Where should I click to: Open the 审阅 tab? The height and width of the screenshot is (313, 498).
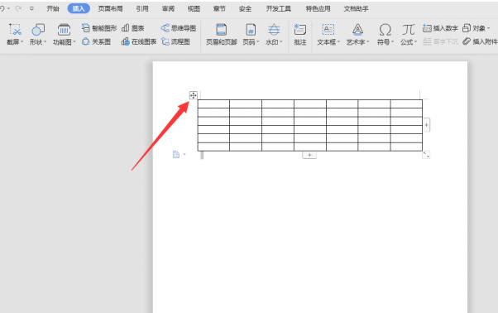[168, 8]
